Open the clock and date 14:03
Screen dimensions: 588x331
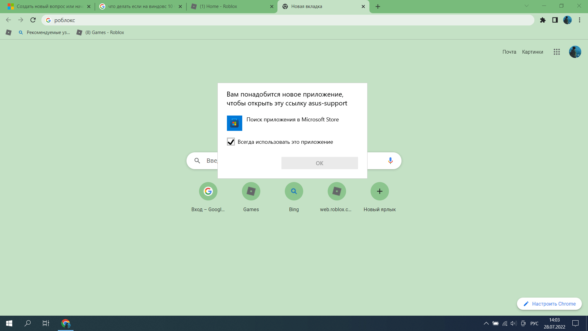point(554,323)
